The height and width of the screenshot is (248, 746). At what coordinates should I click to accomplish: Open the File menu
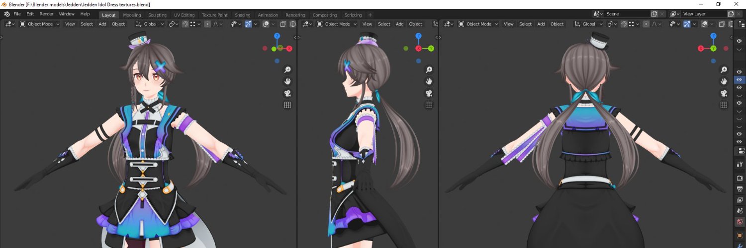(17, 14)
